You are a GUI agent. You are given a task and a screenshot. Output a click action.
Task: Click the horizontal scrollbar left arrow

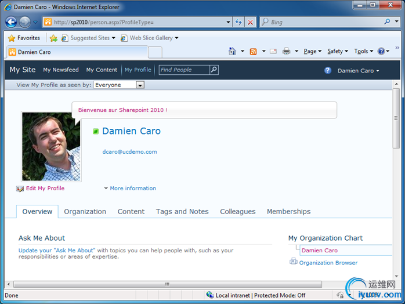pos(9,284)
